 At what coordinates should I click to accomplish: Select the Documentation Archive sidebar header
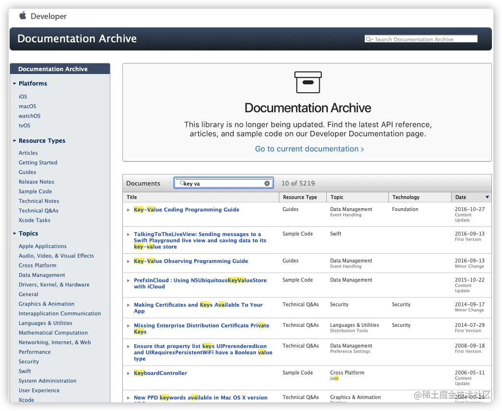(x=60, y=69)
